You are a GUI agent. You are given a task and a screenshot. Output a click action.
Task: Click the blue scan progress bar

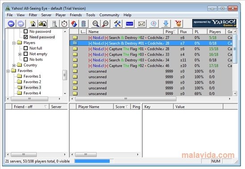pyautogui.click(x=92, y=161)
